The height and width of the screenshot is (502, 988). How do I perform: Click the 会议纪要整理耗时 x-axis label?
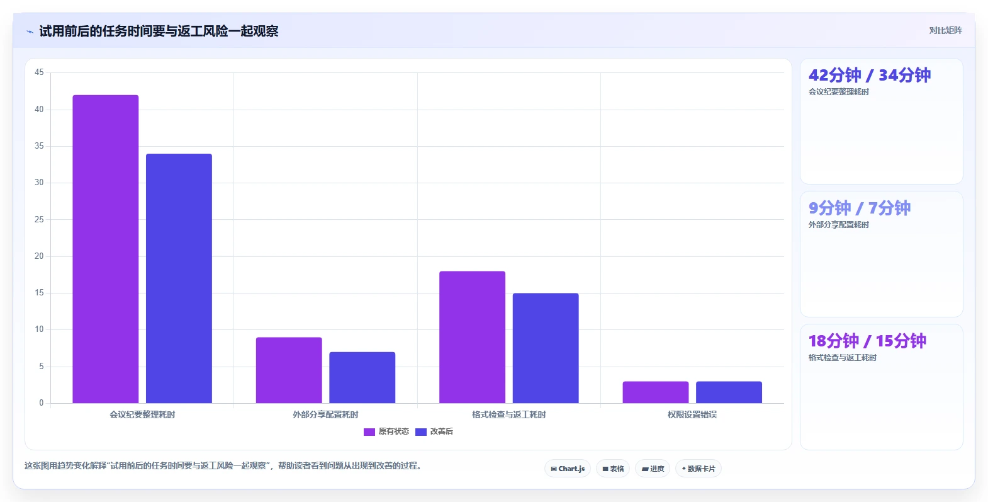(142, 414)
